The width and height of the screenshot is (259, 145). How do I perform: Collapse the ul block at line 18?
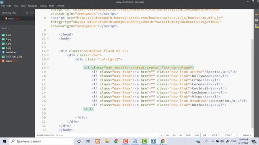(48, 68)
